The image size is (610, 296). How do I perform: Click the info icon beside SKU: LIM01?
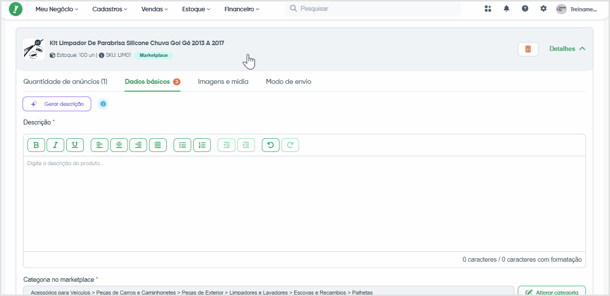102,55
